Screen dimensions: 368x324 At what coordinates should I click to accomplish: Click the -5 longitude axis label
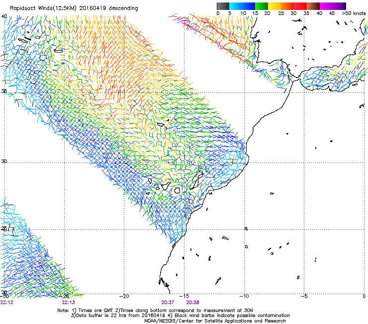304,296
